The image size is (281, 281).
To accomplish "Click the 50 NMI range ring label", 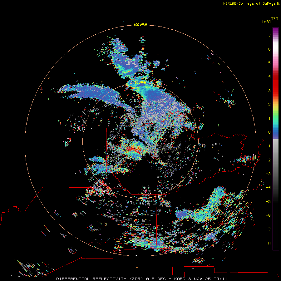I will [140, 82].
